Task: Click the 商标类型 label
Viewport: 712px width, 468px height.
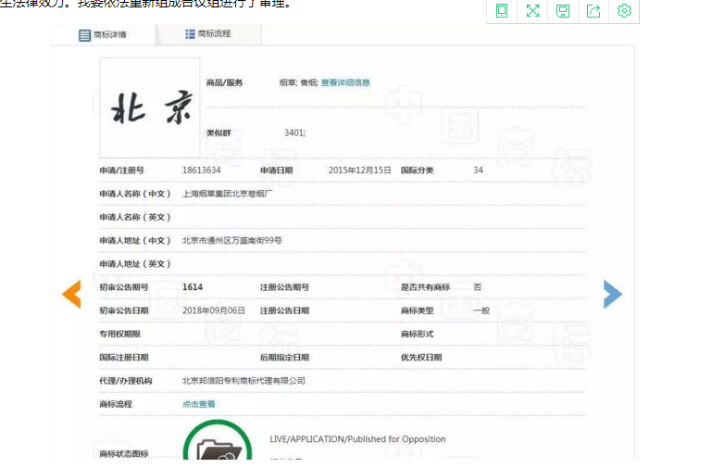Action: pyautogui.click(x=417, y=310)
